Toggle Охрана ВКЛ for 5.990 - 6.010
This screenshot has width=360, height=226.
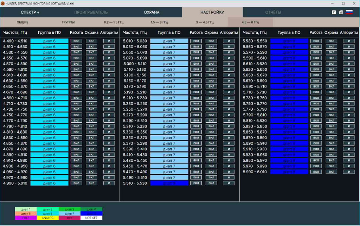pyautogui.click(x=331, y=172)
